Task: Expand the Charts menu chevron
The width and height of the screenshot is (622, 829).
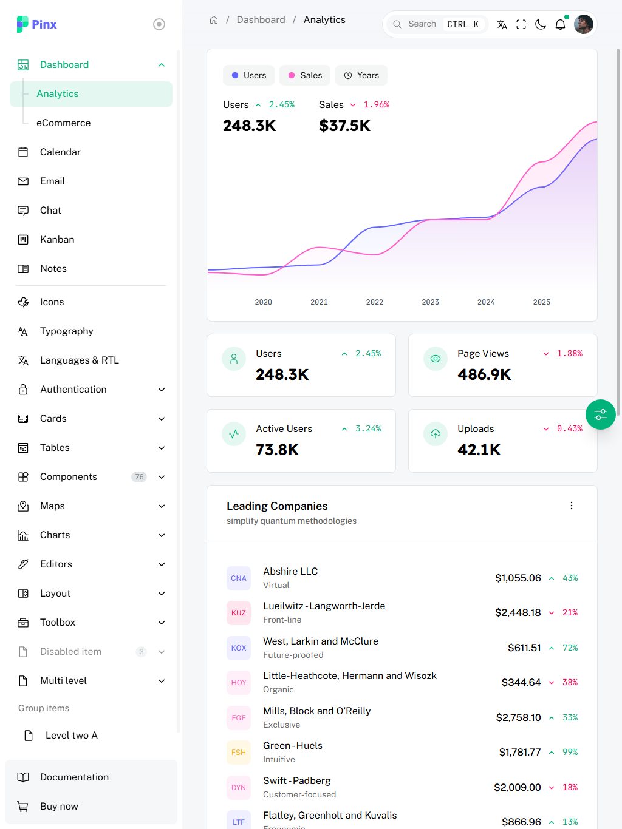Action: pyautogui.click(x=162, y=535)
